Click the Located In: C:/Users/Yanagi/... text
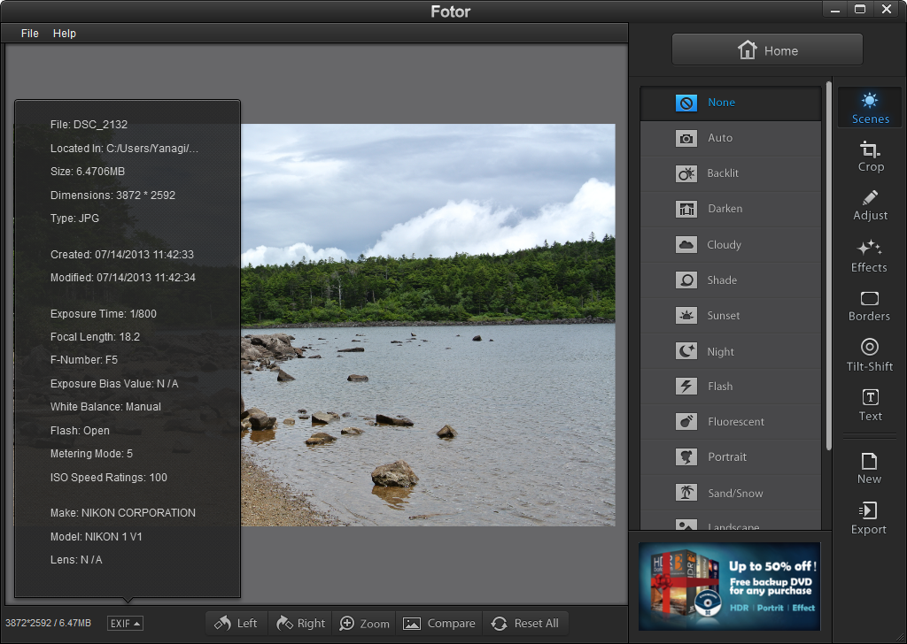Viewport: 907px width, 644px height. 124,149
